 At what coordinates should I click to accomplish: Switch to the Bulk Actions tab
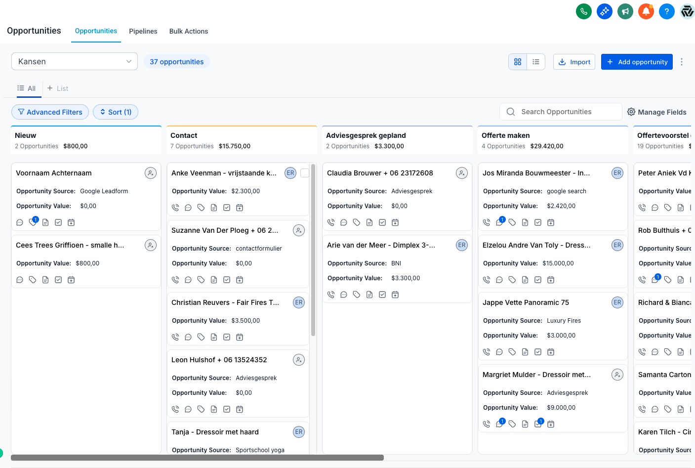tap(188, 31)
